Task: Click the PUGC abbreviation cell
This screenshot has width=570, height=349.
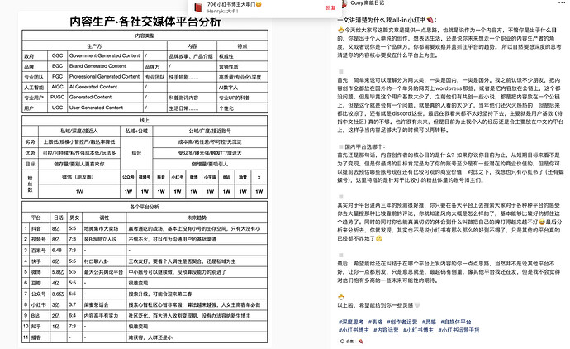Action: click(x=58, y=97)
